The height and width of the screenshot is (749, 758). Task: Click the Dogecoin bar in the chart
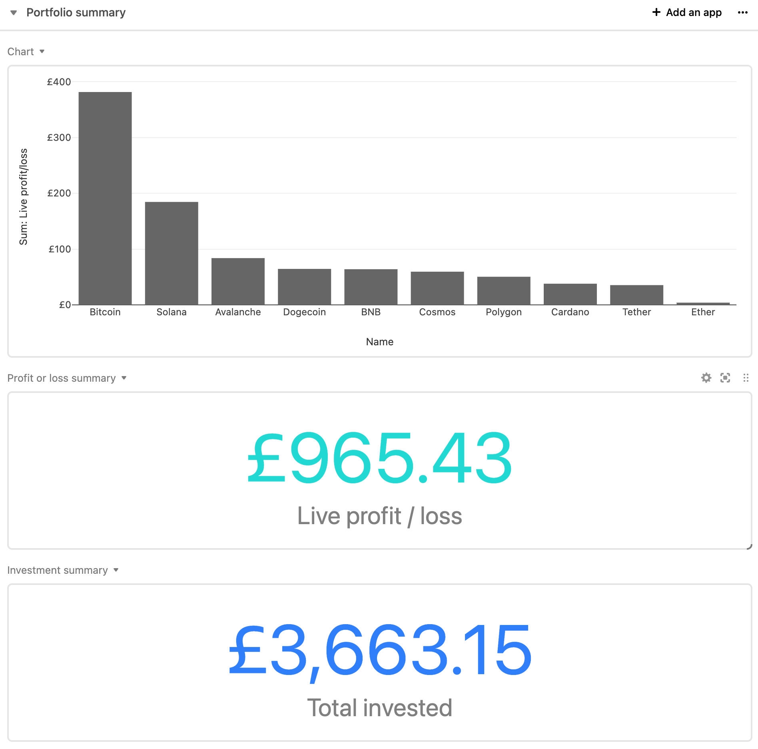pyautogui.click(x=304, y=286)
